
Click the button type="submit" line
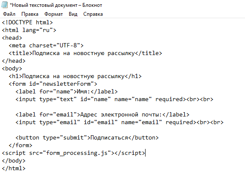(87, 138)
